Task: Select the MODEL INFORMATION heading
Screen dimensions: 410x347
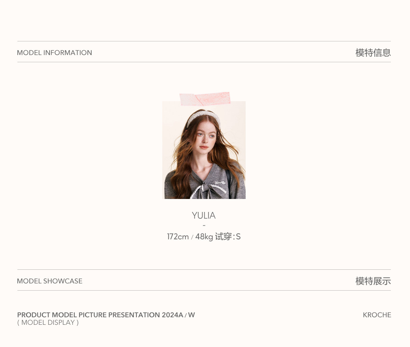Action: click(54, 53)
